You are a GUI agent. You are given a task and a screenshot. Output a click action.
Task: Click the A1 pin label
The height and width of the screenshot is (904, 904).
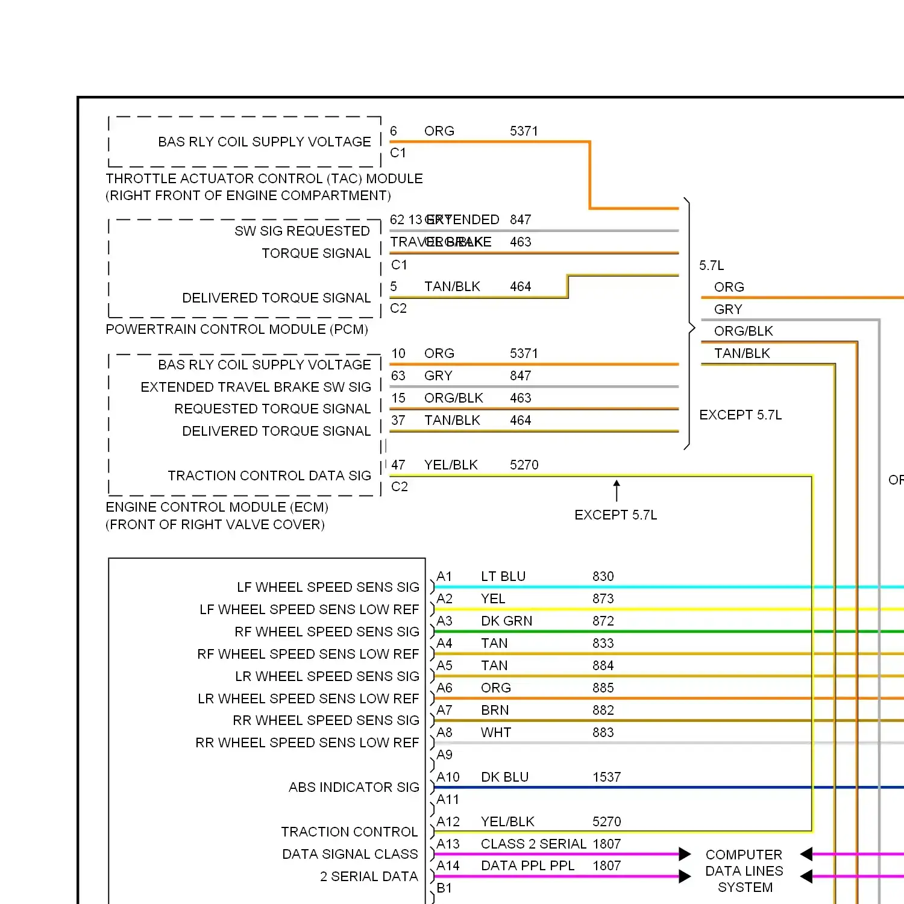click(444, 576)
